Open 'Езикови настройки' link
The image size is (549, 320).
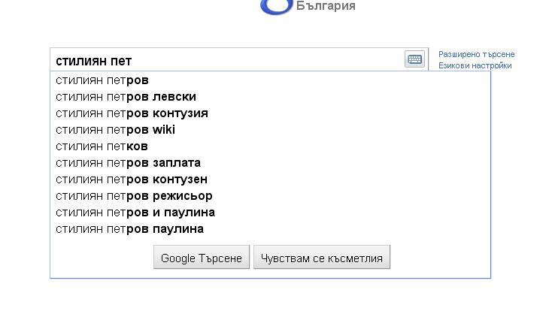pos(475,66)
